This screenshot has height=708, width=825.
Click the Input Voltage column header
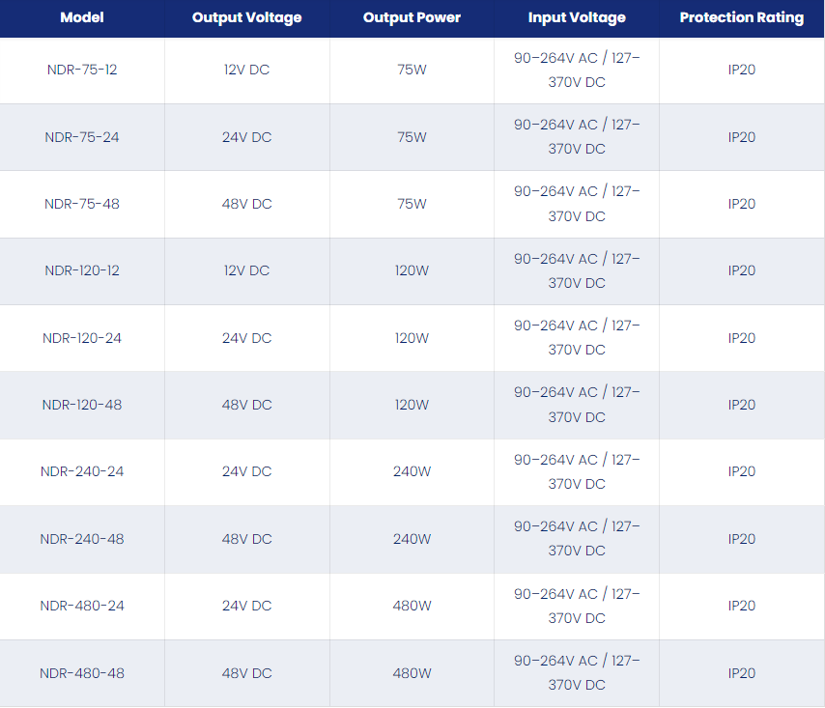(577, 17)
